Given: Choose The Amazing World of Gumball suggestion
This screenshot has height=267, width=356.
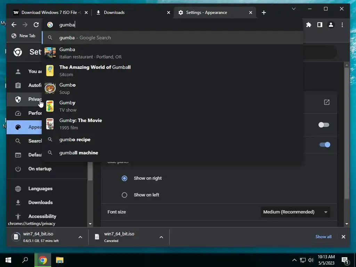Looking at the screenshot, I should point(172,71).
